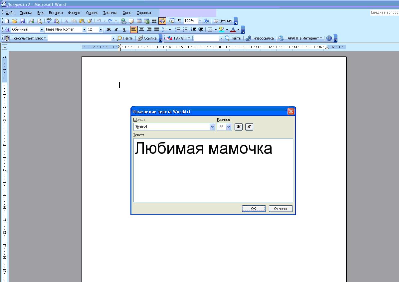Click the Line Spacing icon
399x282 pixels.
coord(164,30)
